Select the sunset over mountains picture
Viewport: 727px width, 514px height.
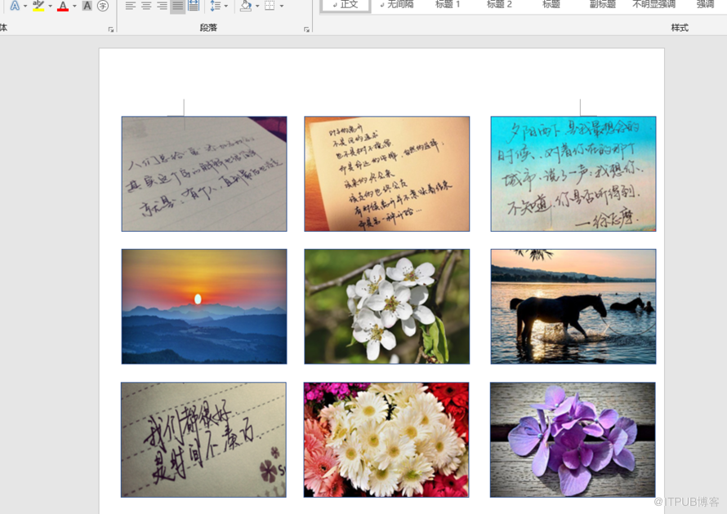tap(204, 306)
